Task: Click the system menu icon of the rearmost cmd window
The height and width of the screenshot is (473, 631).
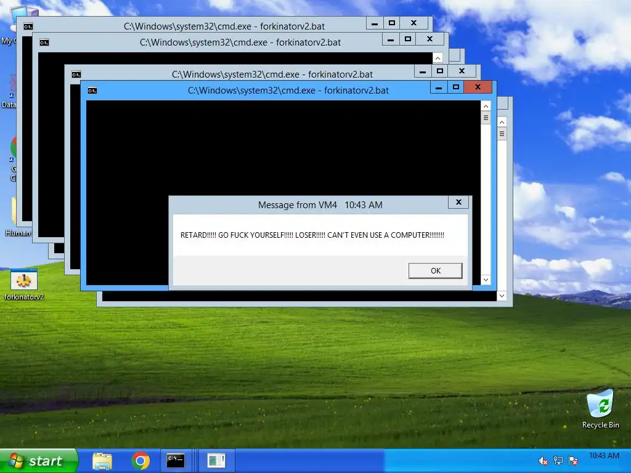Action: click(28, 26)
